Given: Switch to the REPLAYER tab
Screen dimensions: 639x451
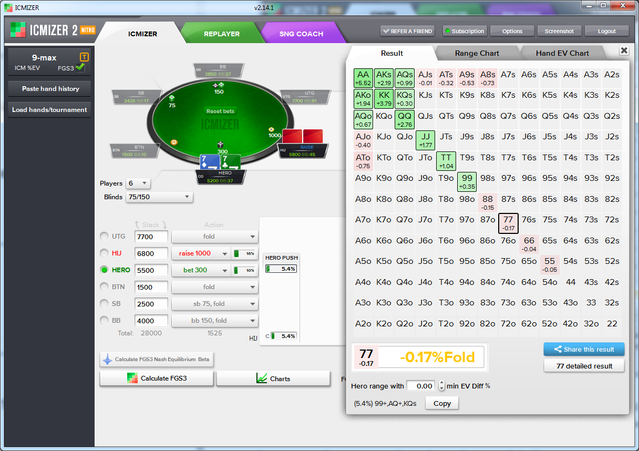Looking at the screenshot, I should [x=222, y=34].
